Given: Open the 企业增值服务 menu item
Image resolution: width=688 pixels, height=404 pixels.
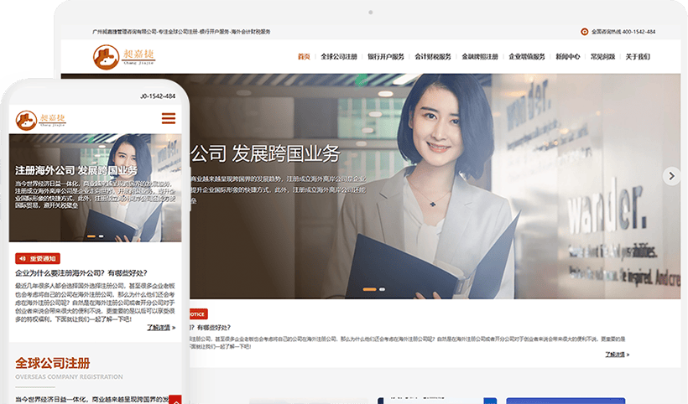Looking at the screenshot, I should pos(527,56).
